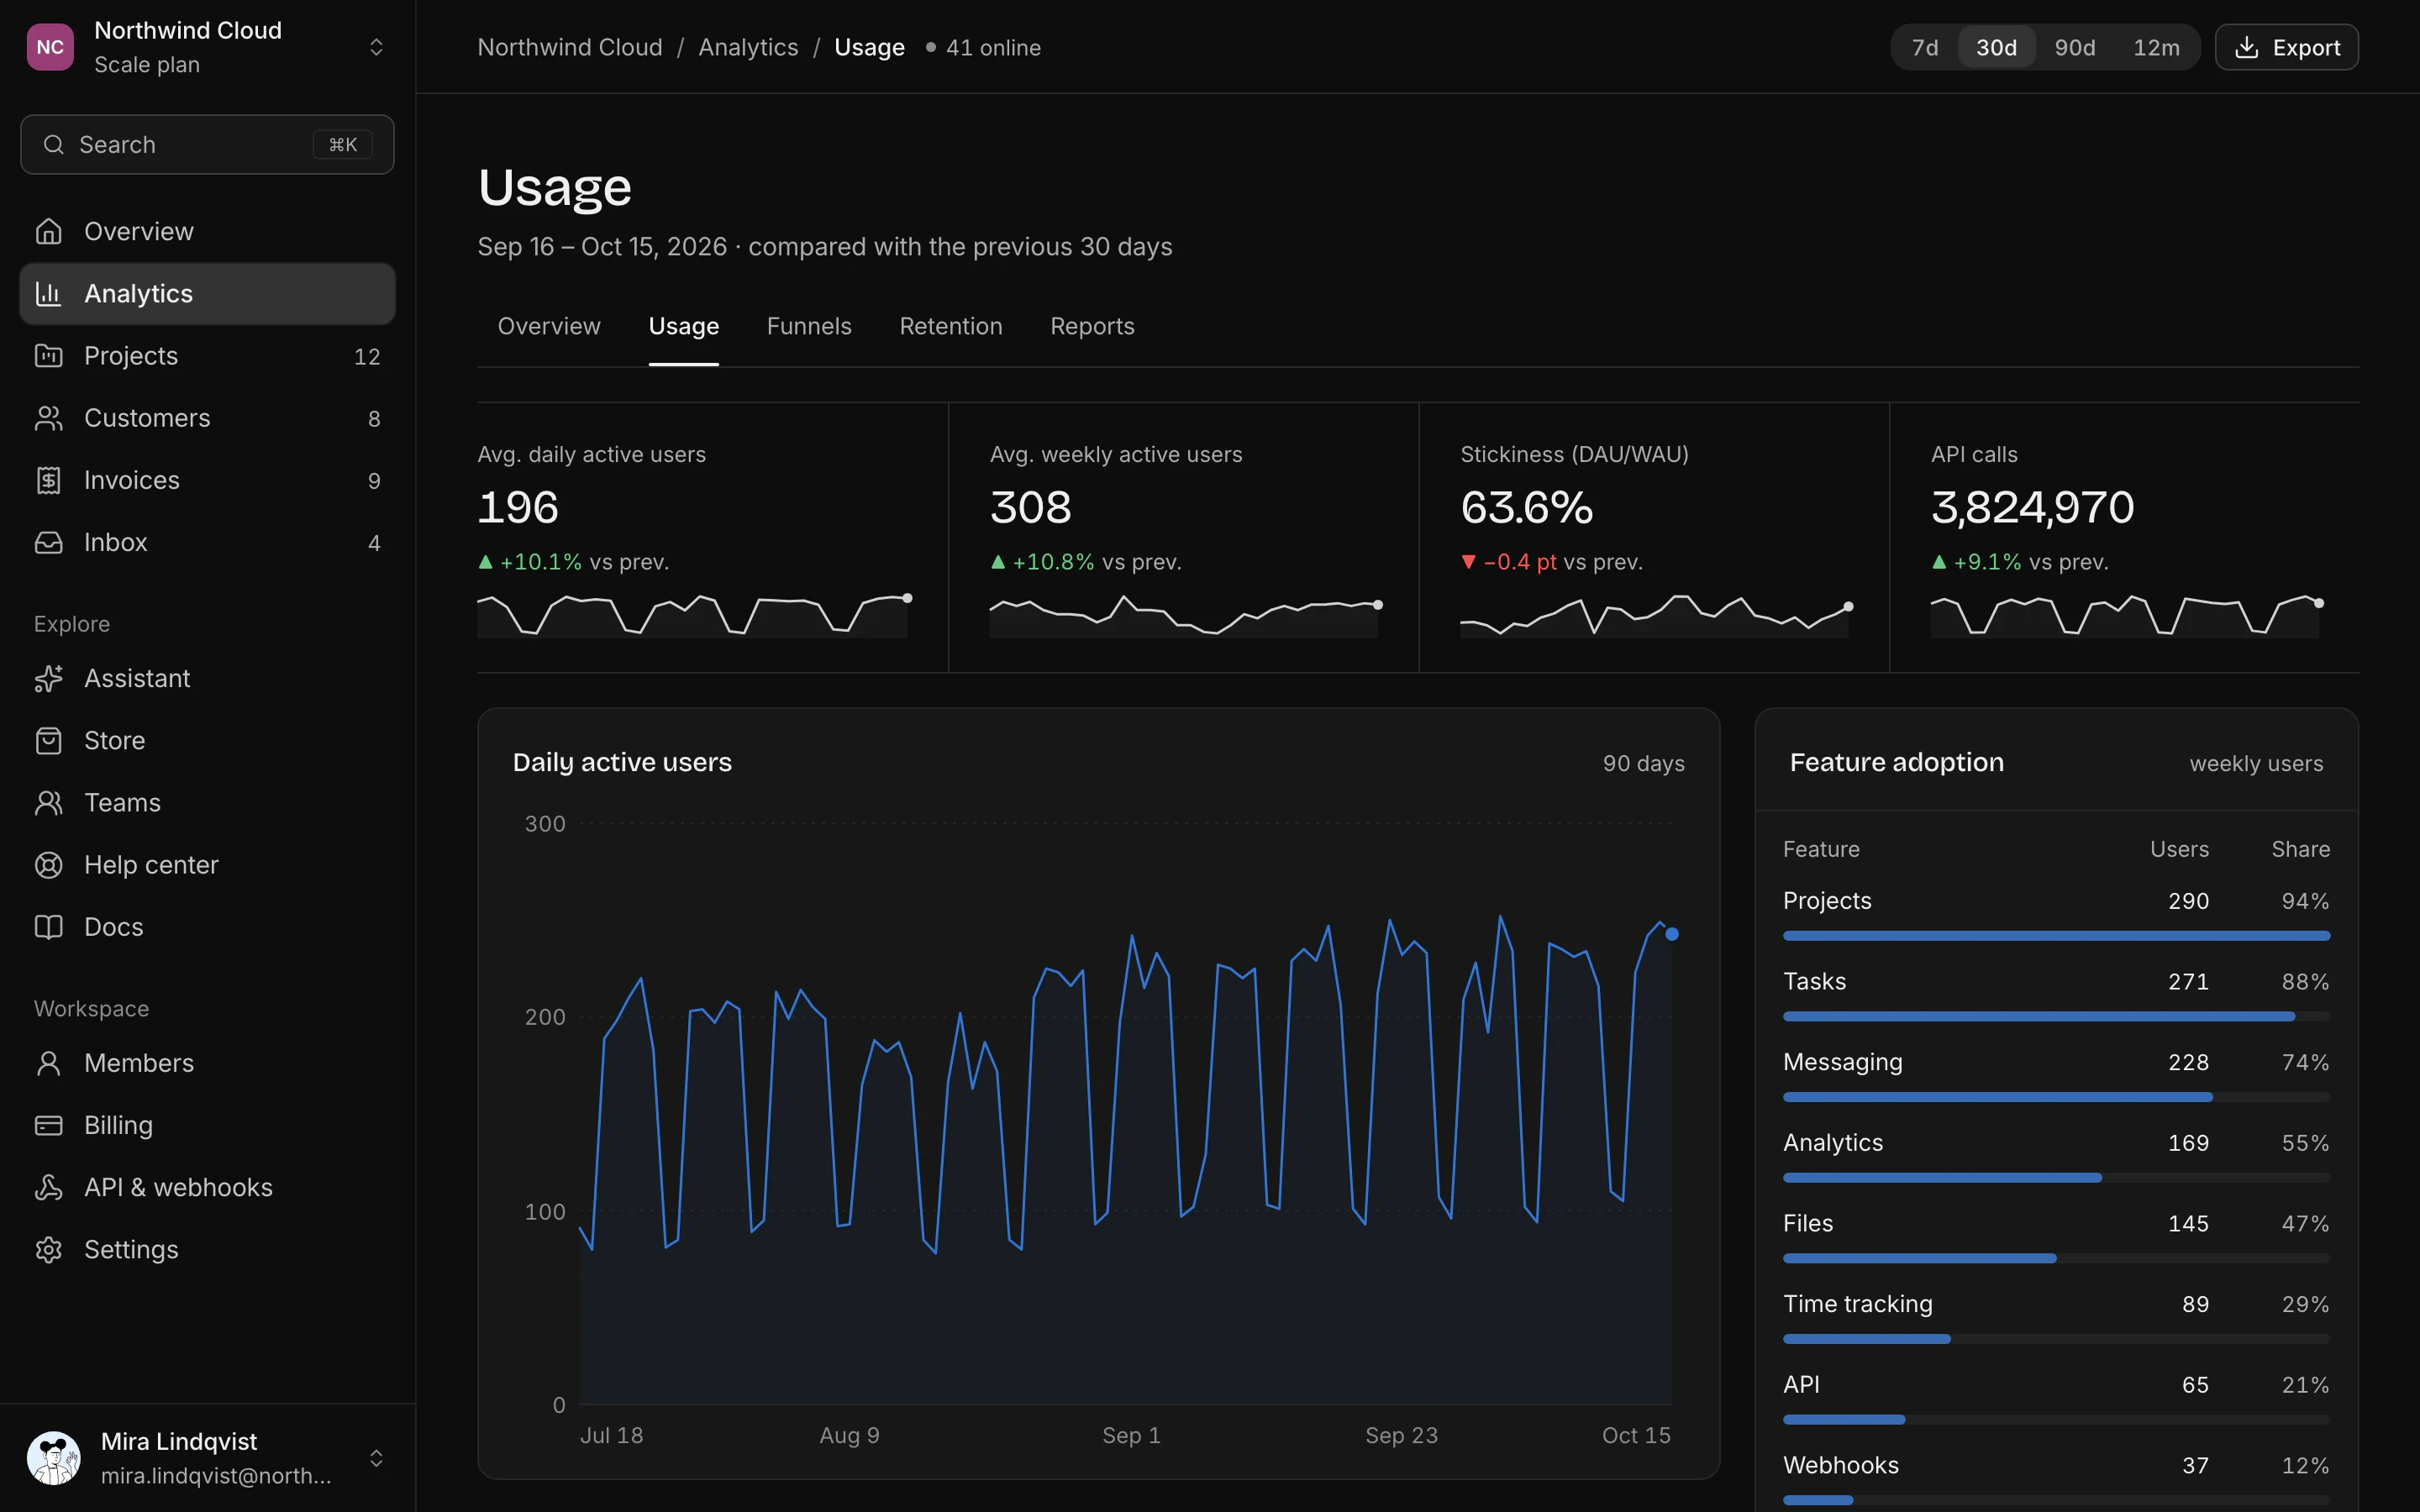Viewport: 2420px width, 1512px height.
Task: Click the Members person icon
Action: 48,1062
